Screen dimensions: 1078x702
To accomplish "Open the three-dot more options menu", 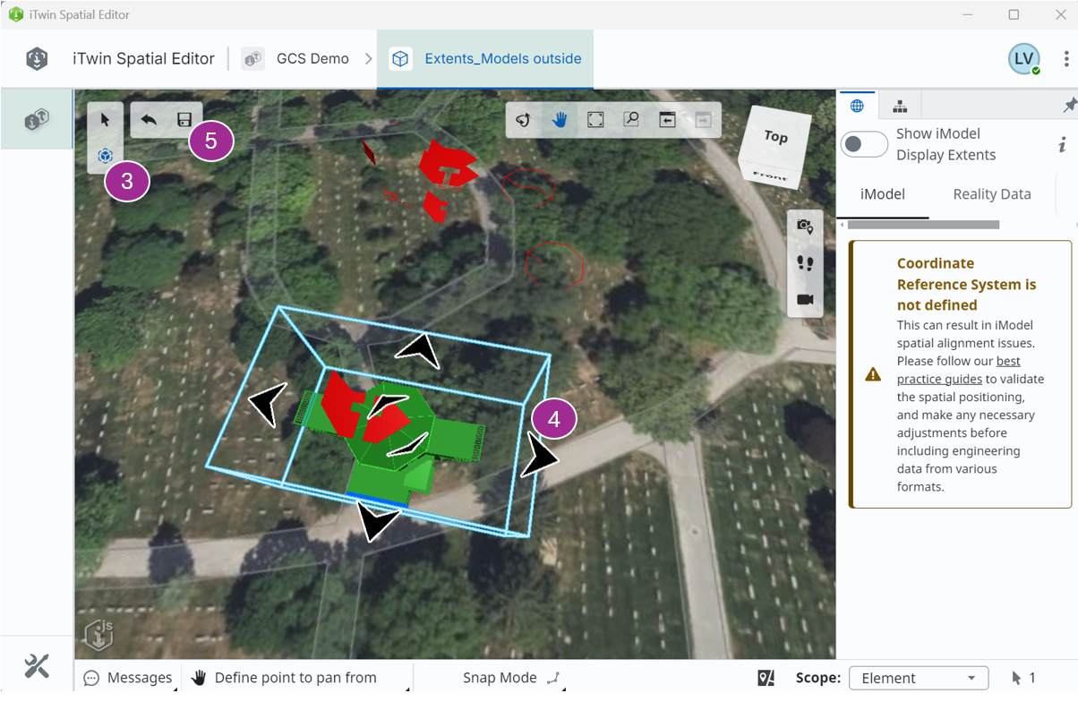I will tap(1065, 58).
